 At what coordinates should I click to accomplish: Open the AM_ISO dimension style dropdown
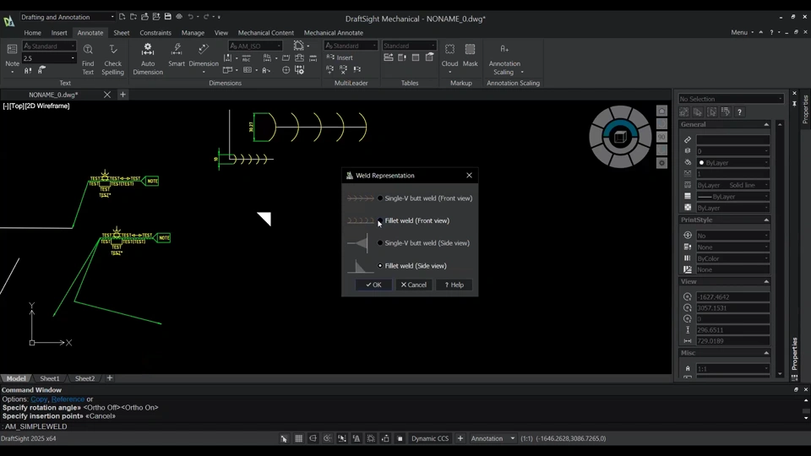[x=255, y=46]
